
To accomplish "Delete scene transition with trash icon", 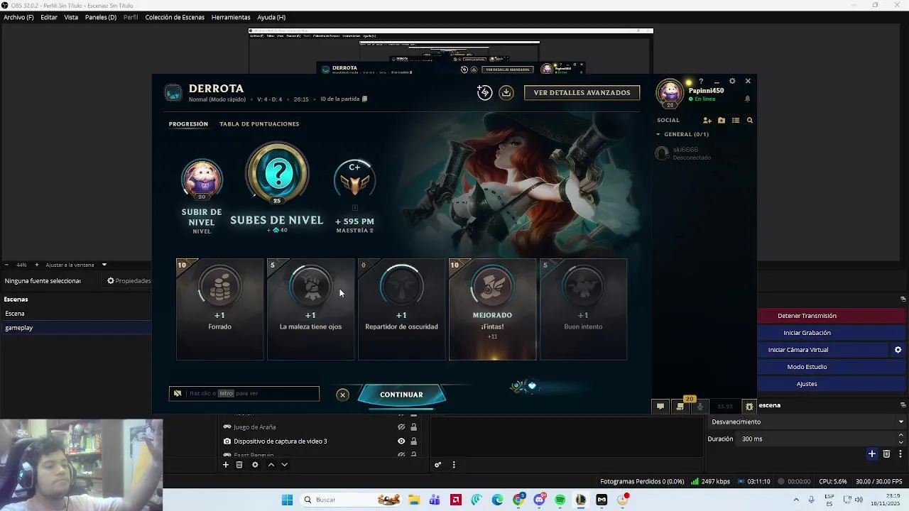I will coord(886,454).
